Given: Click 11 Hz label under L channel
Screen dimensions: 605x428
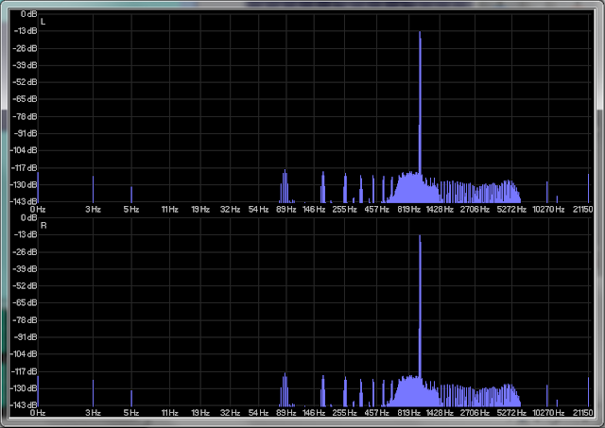Looking at the screenshot, I should (x=170, y=210).
